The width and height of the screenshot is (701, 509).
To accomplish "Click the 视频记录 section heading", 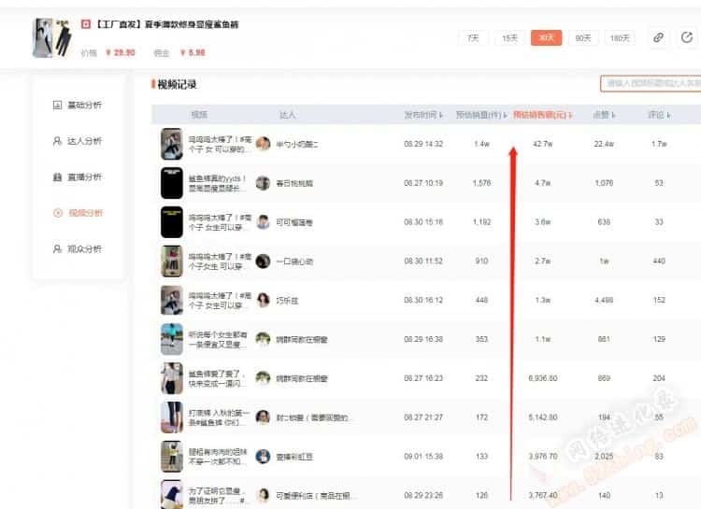I will click(x=177, y=84).
